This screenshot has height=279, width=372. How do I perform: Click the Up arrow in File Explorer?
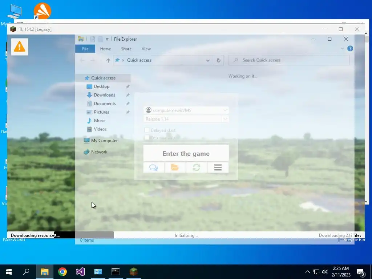click(108, 60)
